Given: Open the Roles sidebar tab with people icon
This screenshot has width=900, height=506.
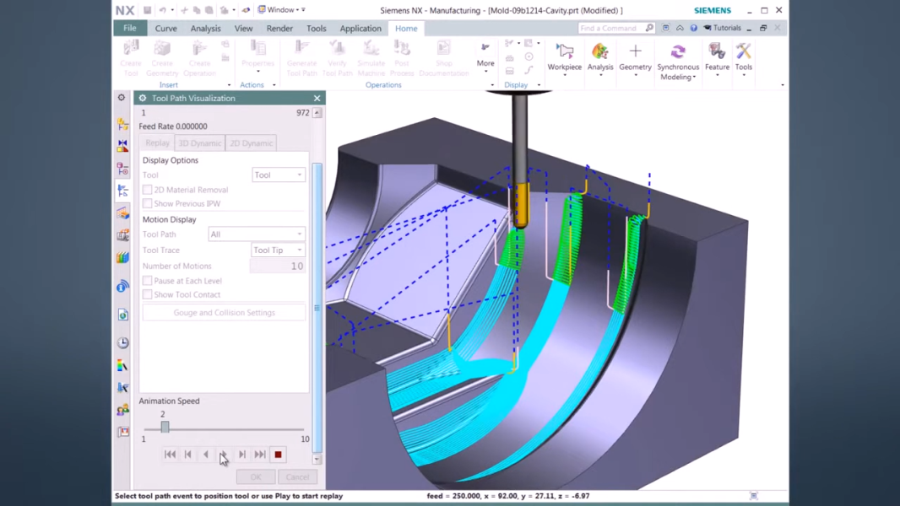Looking at the screenshot, I should pyautogui.click(x=122, y=410).
